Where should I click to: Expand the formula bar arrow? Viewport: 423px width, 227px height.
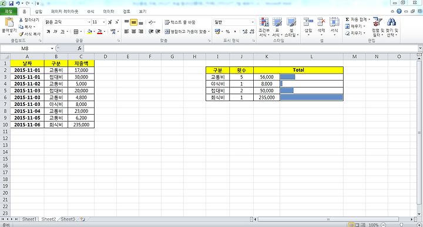(420, 48)
